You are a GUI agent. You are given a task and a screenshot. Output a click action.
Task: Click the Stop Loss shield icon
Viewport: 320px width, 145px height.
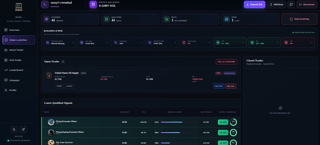(x=184, y=42)
